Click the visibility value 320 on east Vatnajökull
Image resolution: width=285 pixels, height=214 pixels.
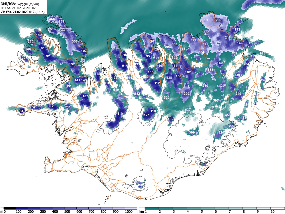(x=221, y=132)
